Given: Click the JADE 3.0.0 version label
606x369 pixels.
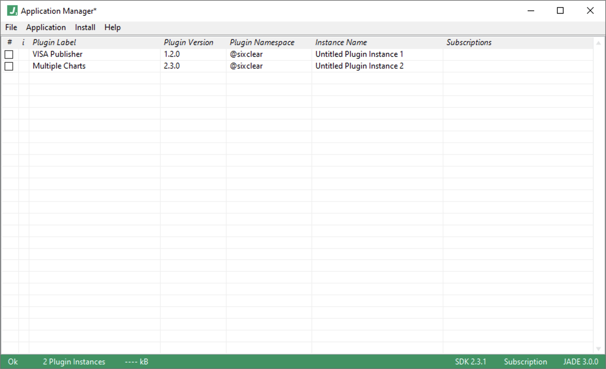Looking at the screenshot, I should 581,361.
